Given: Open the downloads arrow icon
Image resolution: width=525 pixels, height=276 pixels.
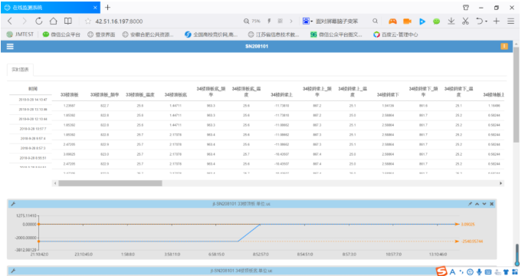Looking at the screenshot, I should click(x=451, y=21).
